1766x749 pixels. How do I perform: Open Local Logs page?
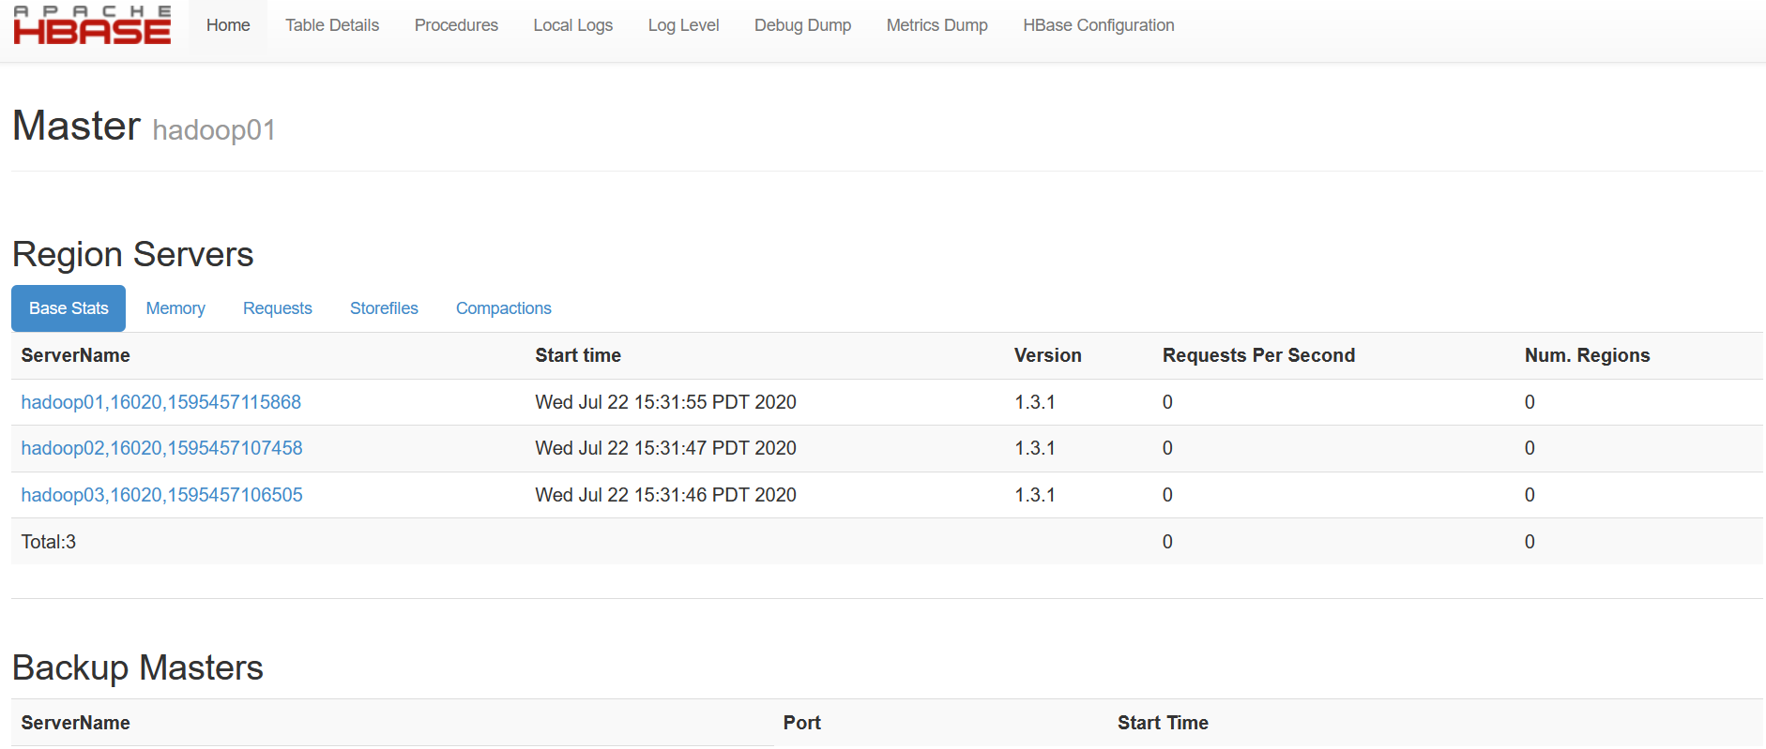572,25
